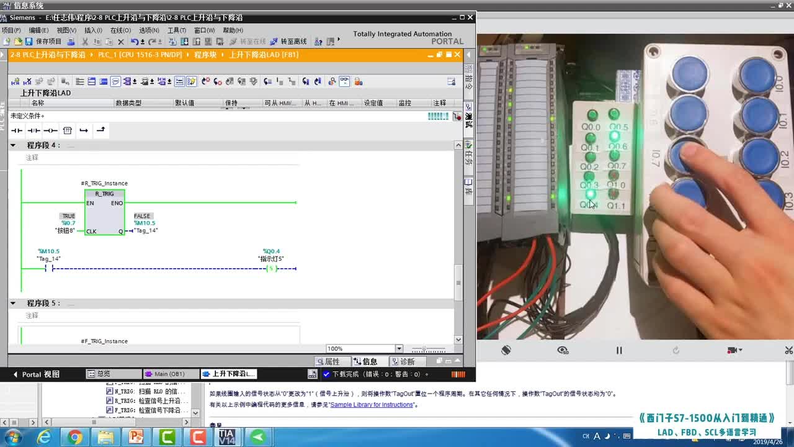Image resolution: width=794 pixels, height=447 pixels.
Task: Click the R_TRIG function block
Action: [104, 212]
